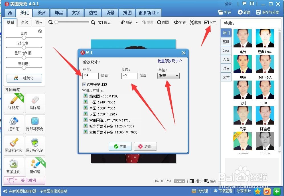The width and height of the screenshot is (284, 196).
Task: Click the 一键美化 one-click beautify button
Action: [x=24, y=78]
